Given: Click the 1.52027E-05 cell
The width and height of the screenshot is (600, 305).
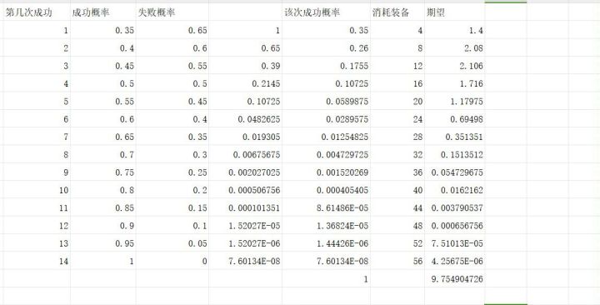Looking at the screenshot, I should click(x=245, y=225).
